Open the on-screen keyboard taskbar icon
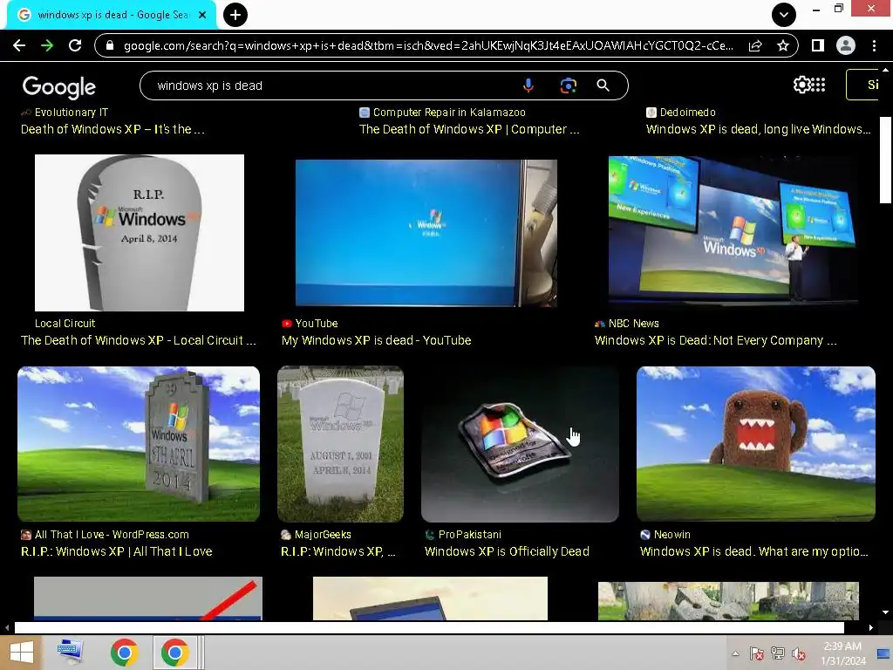893x670 pixels. pyautogui.click(x=71, y=653)
